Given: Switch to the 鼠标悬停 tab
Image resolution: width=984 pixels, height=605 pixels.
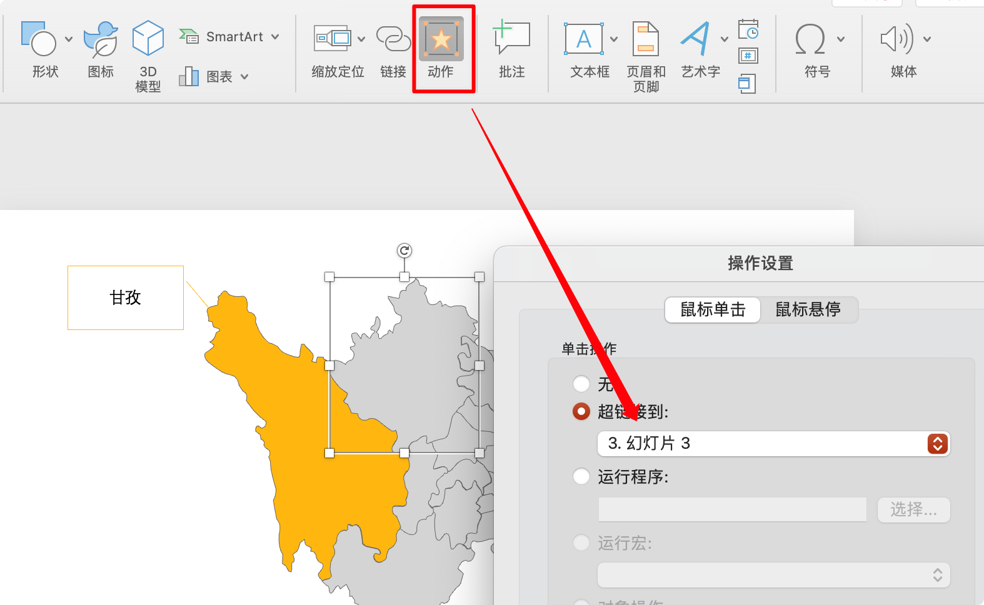Looking at the screenshot, I should (x=808, y=309).
